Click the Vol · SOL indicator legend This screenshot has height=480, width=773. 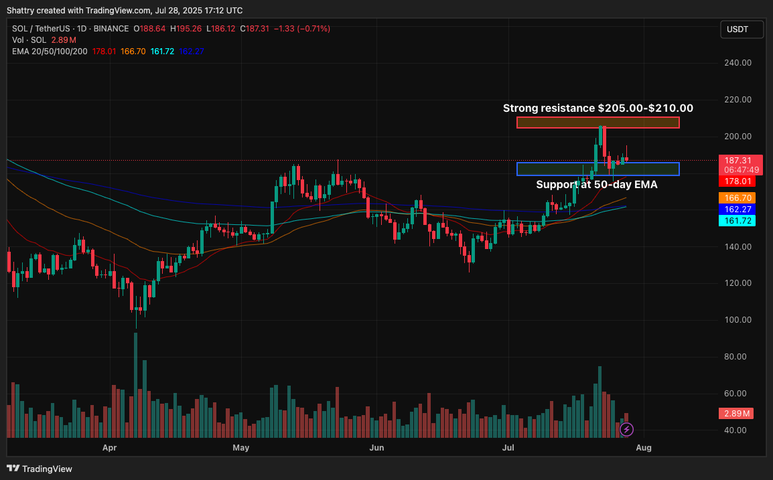click(28, 40)
